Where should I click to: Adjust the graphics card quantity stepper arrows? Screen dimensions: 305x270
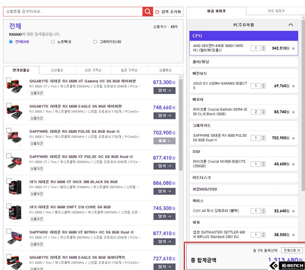pyautogui.click(x=263, y=138)
